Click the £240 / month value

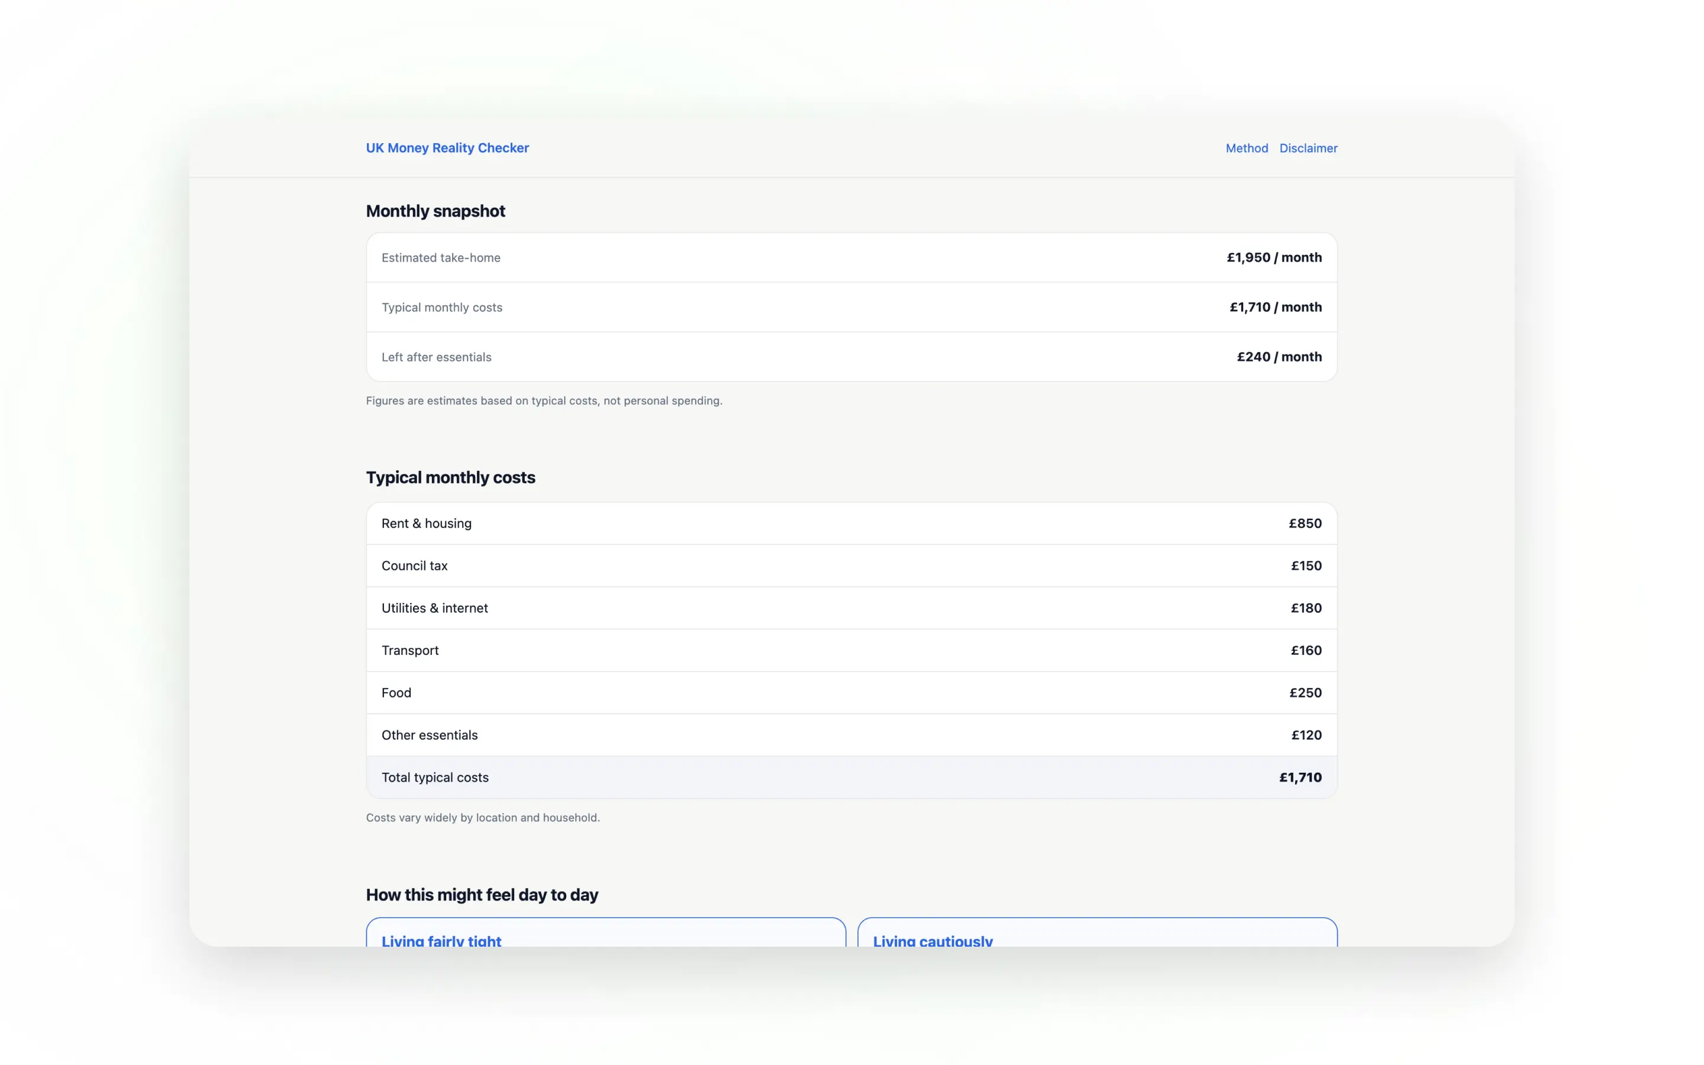(x=1279, y=357)
